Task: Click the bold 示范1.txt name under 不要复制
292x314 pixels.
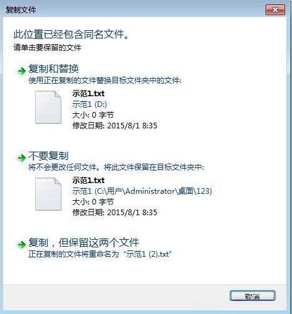Action: [x=88, y=181]
